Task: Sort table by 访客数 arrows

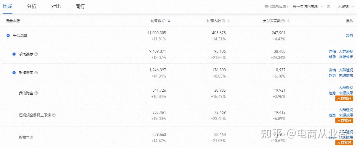Action: tap(169, 21)
